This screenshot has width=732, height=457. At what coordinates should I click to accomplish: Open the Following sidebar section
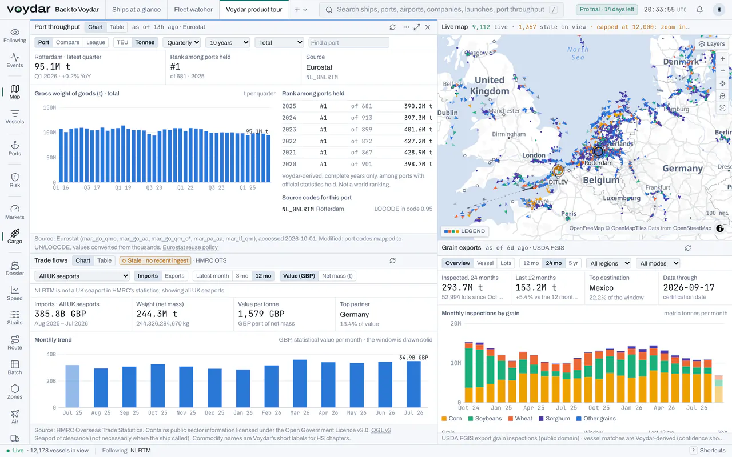tap(15, 35)
